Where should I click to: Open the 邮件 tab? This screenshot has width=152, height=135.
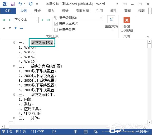pos(114,11)
